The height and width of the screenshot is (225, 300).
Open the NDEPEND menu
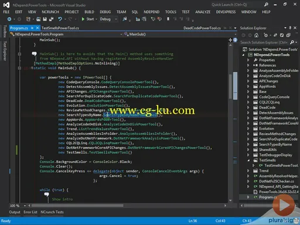pos(151,12)
